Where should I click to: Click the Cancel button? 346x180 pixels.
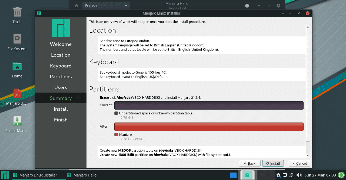pyautogui.click(x=300, y=163)
